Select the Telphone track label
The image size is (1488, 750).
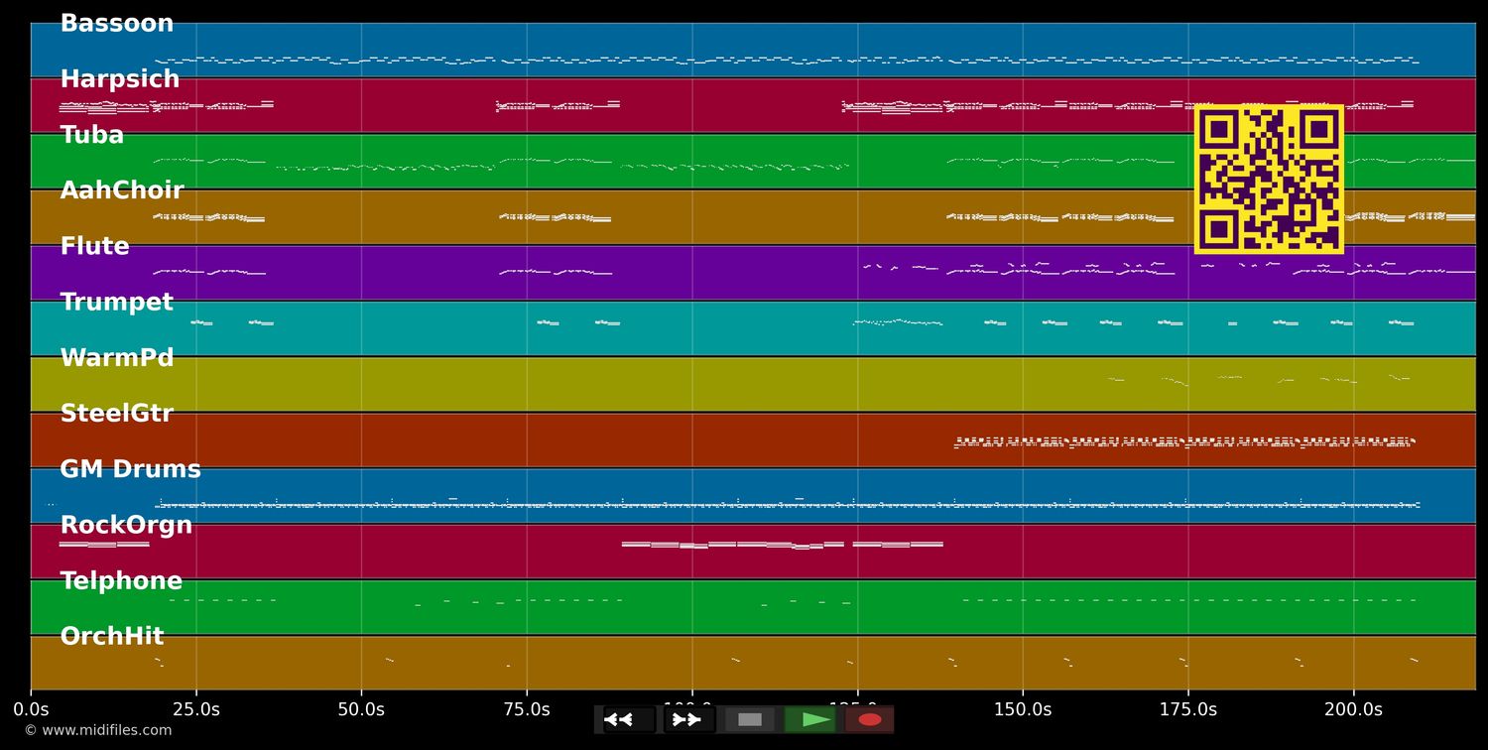[121, 581]
